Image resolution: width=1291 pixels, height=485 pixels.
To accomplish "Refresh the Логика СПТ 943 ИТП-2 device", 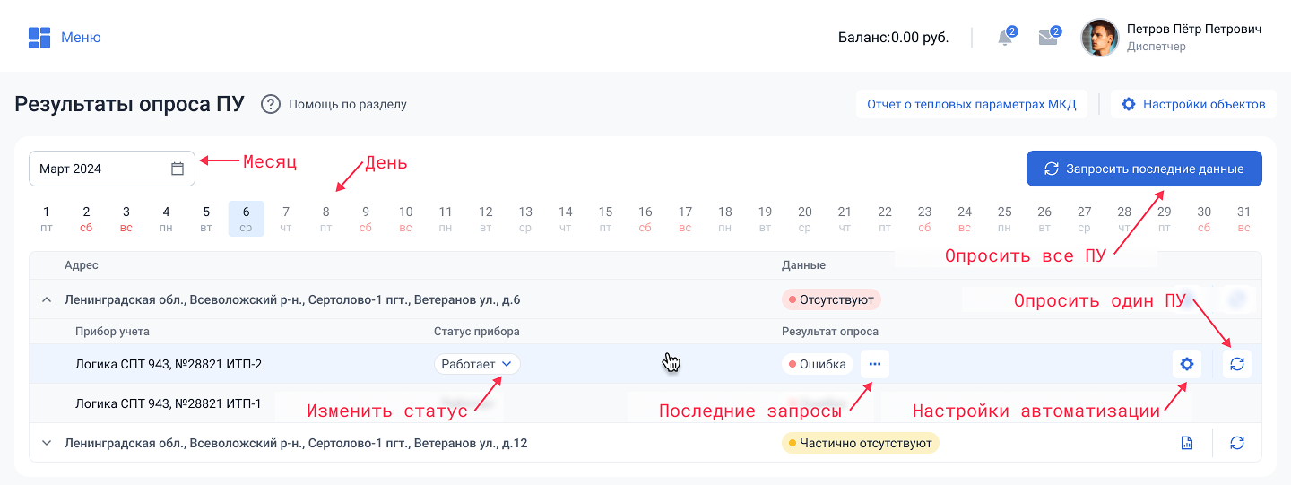I will tap(1237, 364).
